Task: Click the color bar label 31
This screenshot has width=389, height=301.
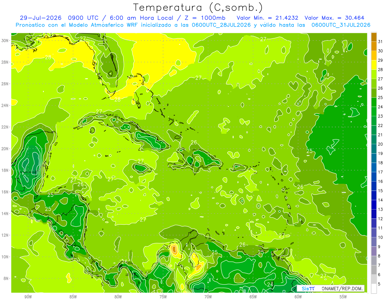Action: click(380, 42)
